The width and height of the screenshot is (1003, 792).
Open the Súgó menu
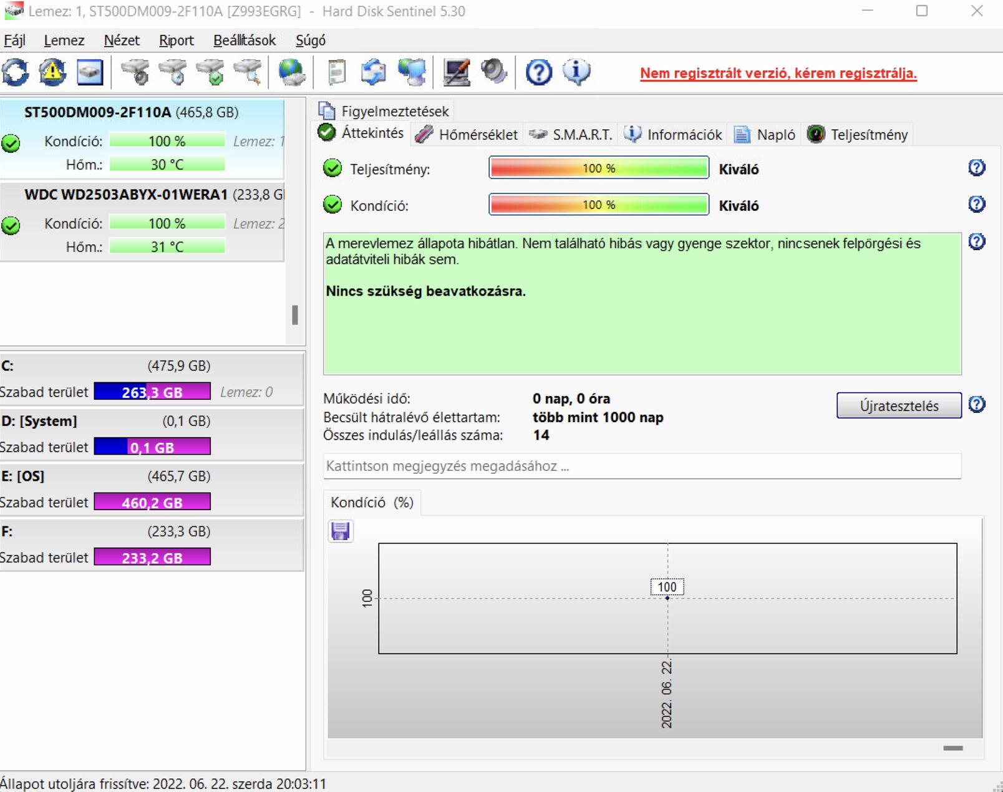(311, 41)
